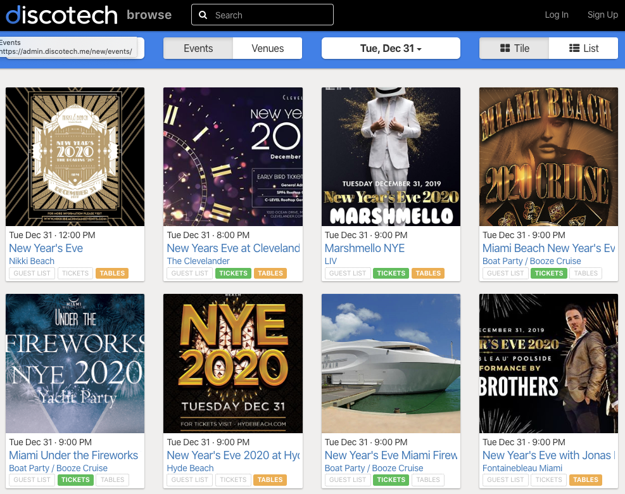Image resolution: width=625 pixels, height=494 pixels.
Task: Open the Nikki Beach venue link
Action: coord(32,261)
